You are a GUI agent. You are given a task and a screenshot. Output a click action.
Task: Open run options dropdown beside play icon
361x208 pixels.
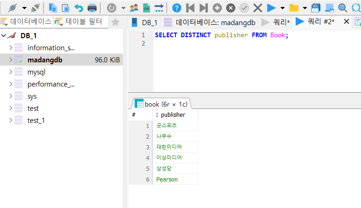click(x=282, y=8)
